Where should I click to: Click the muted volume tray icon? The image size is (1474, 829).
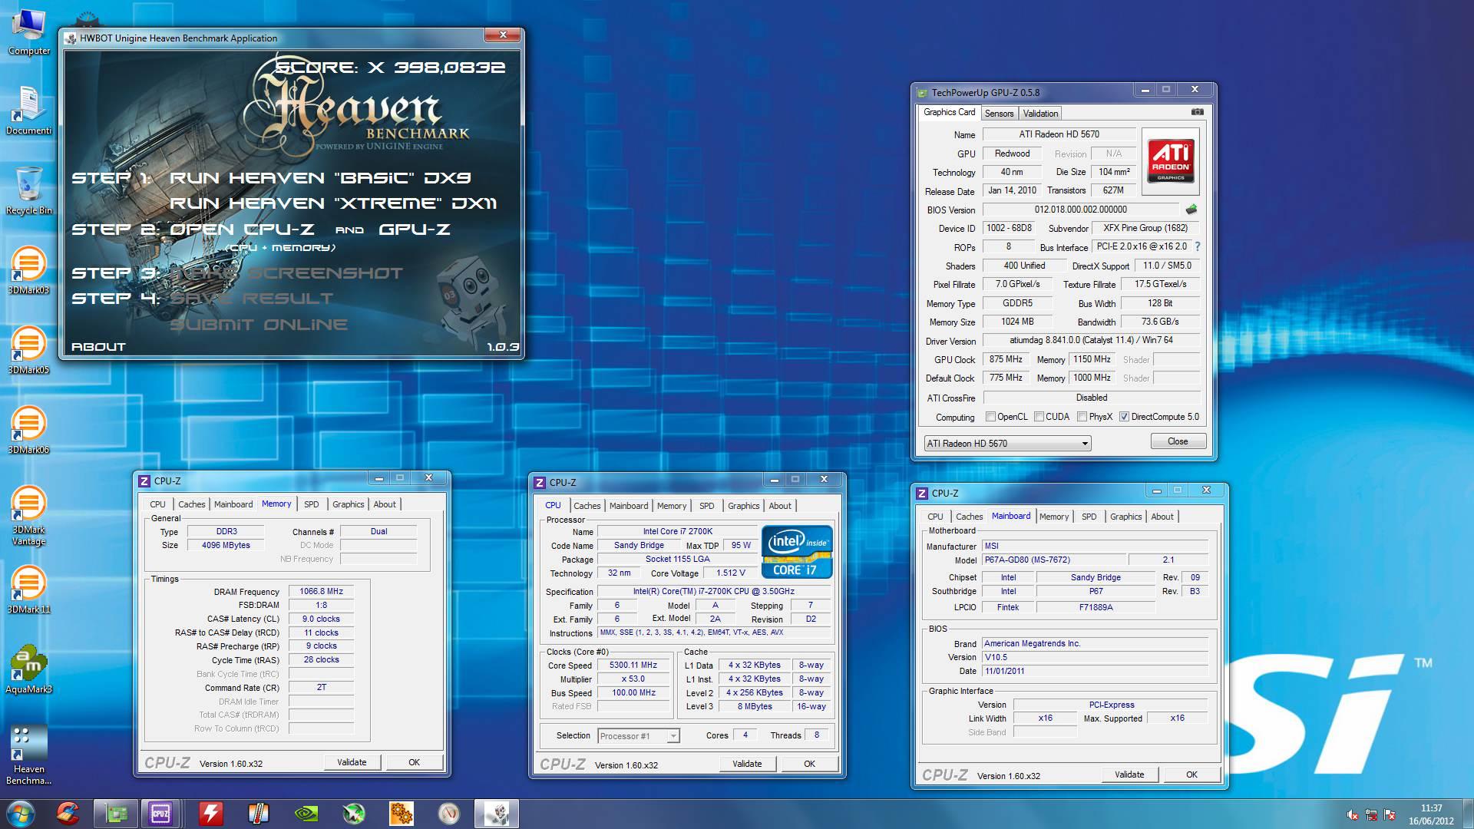(x=1353, y=814)
